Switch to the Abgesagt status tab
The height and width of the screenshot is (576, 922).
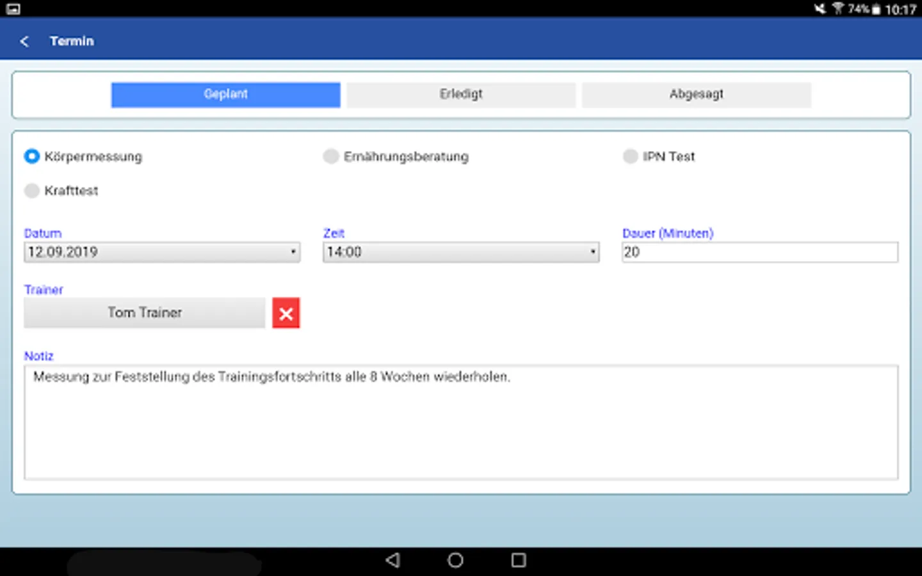click(697, 95)
